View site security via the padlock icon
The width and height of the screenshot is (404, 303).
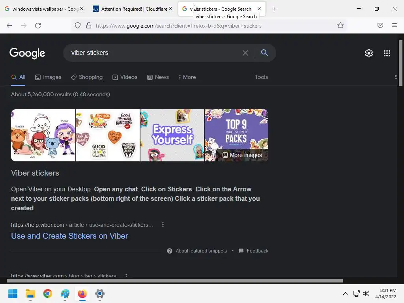click(x=89, y=26)
